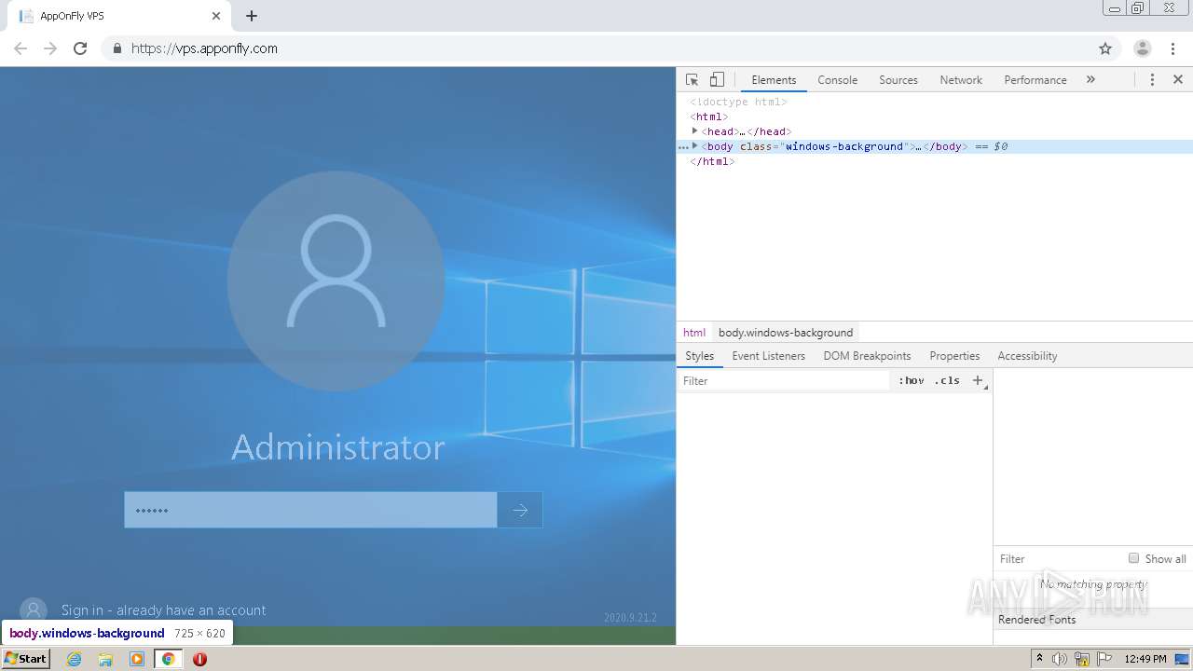This screenshot has width=1193, height=671.
Task: Submit login with arrow button
Action: (x=520, y=510)
